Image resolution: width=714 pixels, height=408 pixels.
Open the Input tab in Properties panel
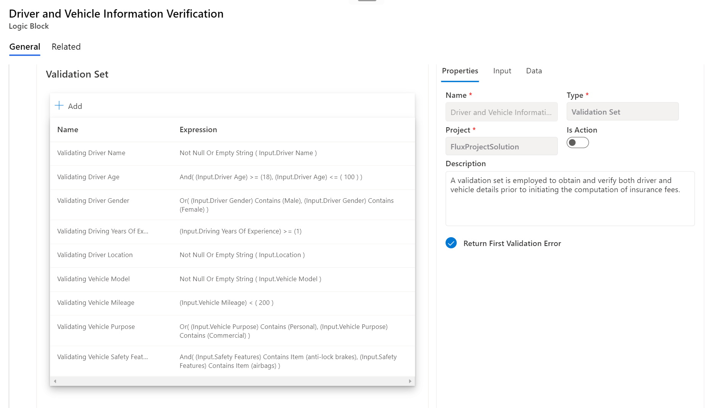tap(502, 71)
